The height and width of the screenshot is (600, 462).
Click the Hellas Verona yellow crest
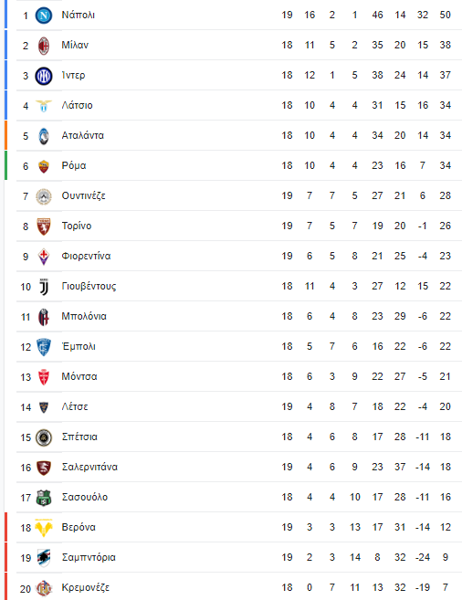tap(44, 528)
